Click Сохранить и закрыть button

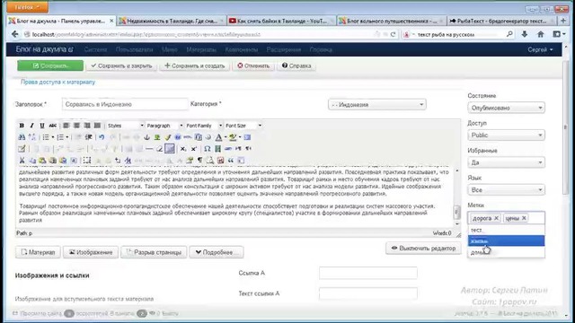(x=121, y=65)
